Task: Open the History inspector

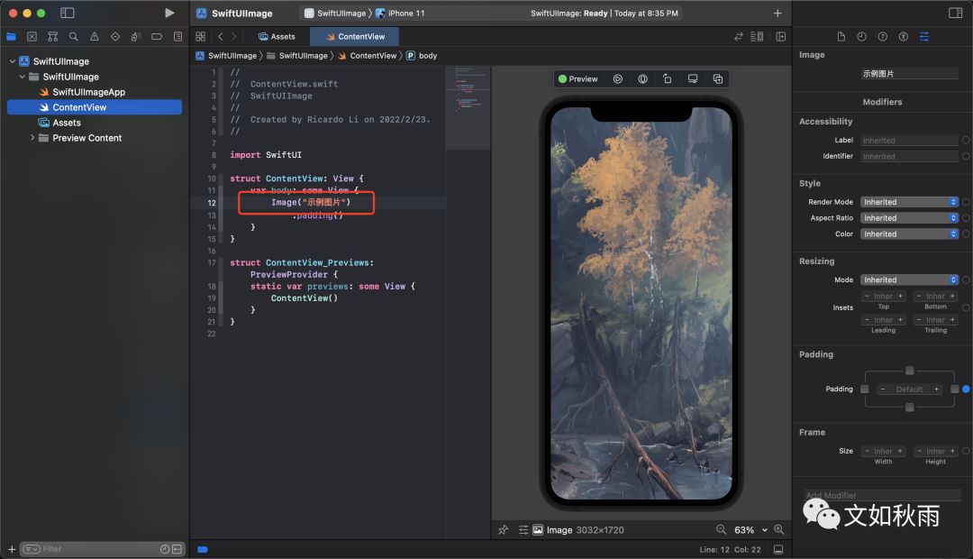Action: [x=862, y=37]
